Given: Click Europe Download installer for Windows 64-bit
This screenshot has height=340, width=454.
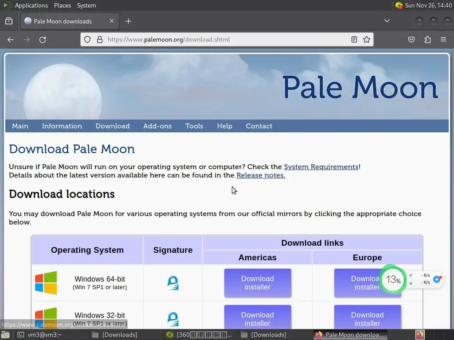Looking at the screenshot, I should pos(367,283).
